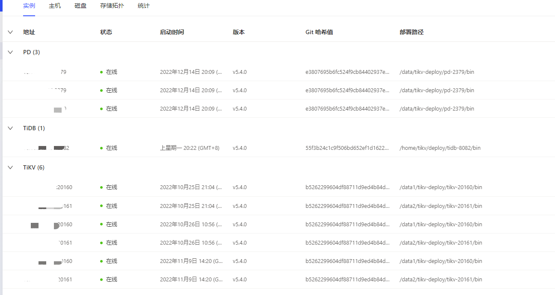Click the Git 哈希值 column header
Screen dimensions: 555x295
pos(319,32)
